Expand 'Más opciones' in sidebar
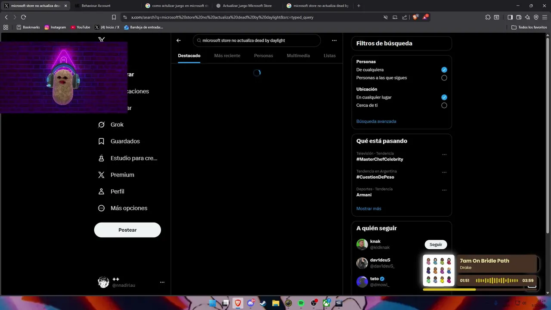The width and height of the screenshot is (551, 310). coord(123,208)
